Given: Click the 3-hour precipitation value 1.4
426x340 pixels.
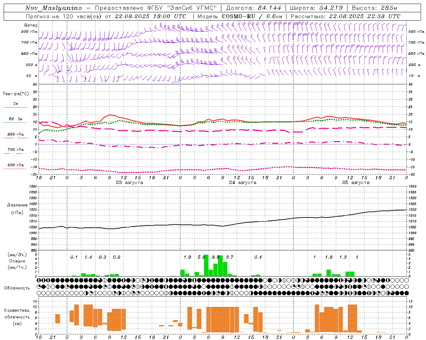Looking at the screenshot, I should (88, 257).
